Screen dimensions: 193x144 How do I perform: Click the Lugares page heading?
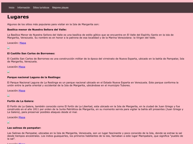pos(18,17)
